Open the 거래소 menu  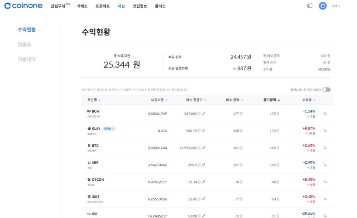point(82,6)
